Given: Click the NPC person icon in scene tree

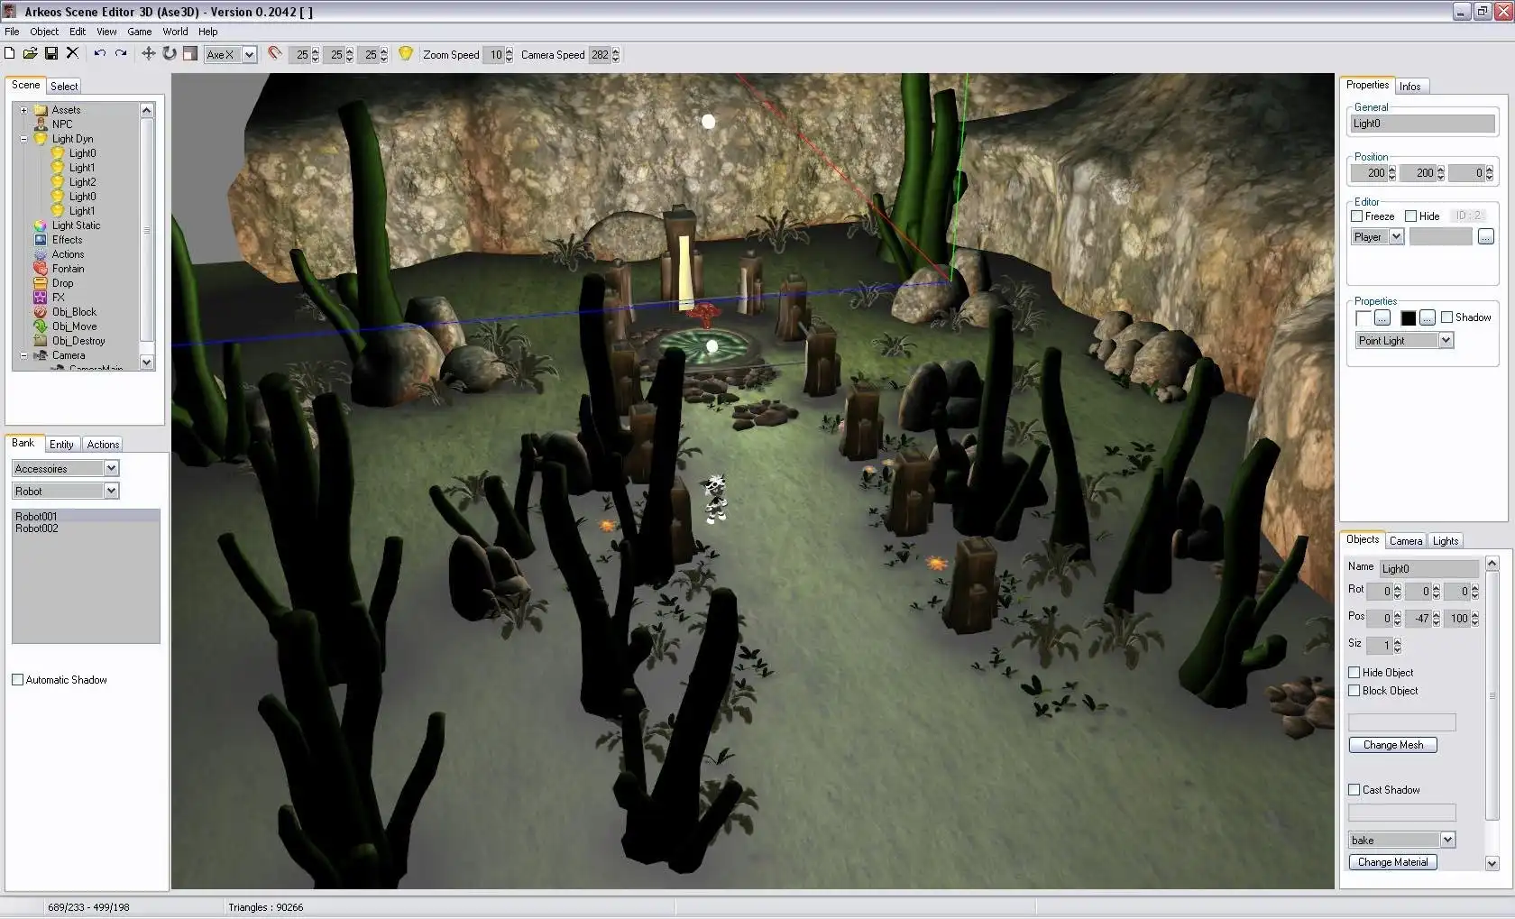Looking at the screenshot, I should point(41,124).
